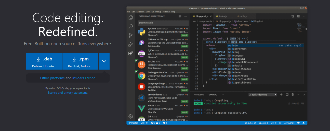330x131 pixels.
Task: Click 'Spaces: 2' in status bar
Action: [x=263, y=123]
